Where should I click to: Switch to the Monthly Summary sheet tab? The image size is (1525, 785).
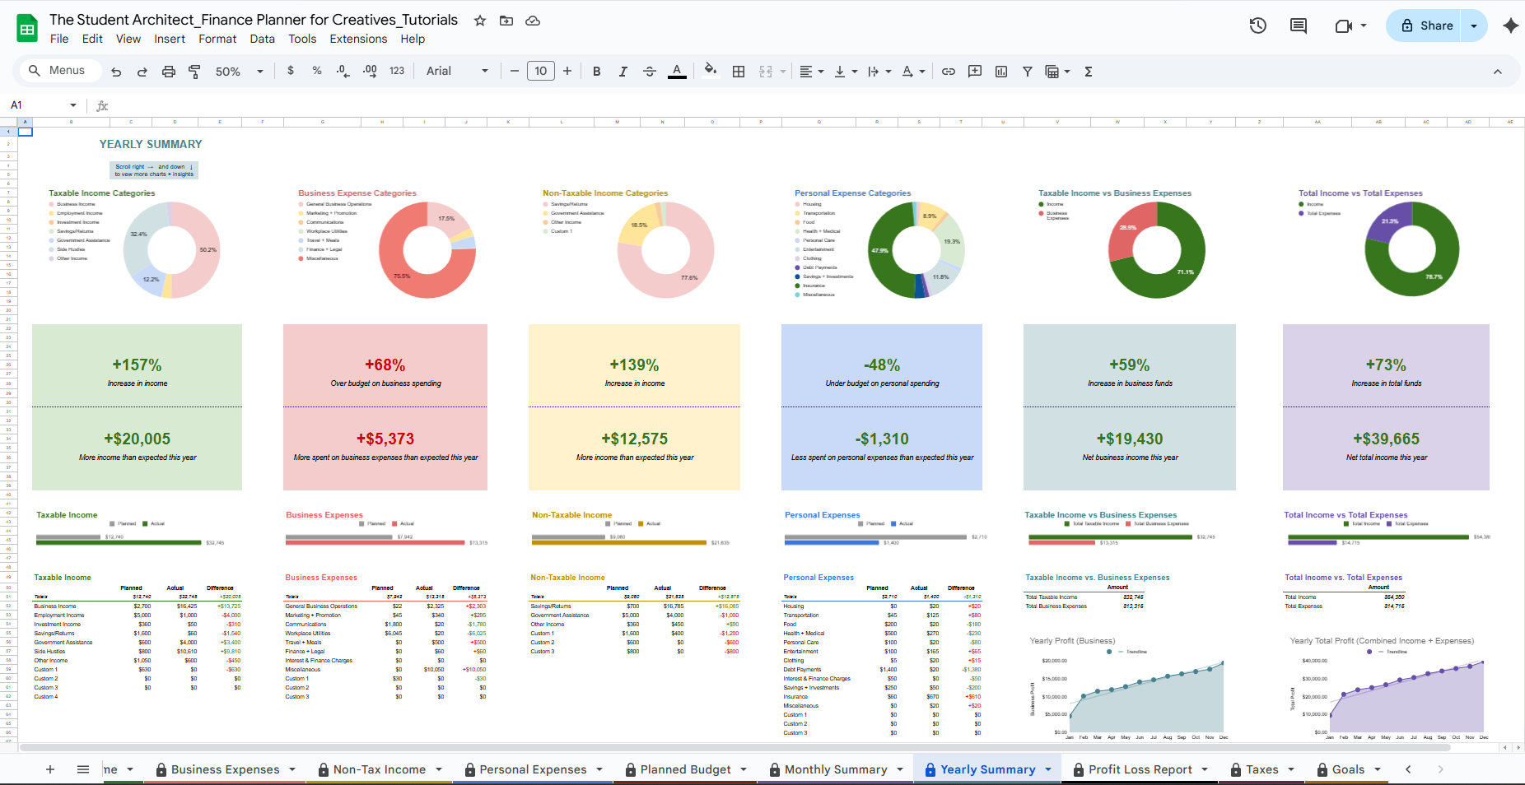click(835, 769)
